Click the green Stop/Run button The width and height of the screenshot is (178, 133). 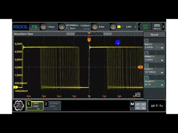pos(145,27)
